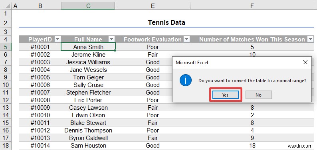Select row 14 header
Viewport: 317px width, 150px height.
tap(6, 115)
